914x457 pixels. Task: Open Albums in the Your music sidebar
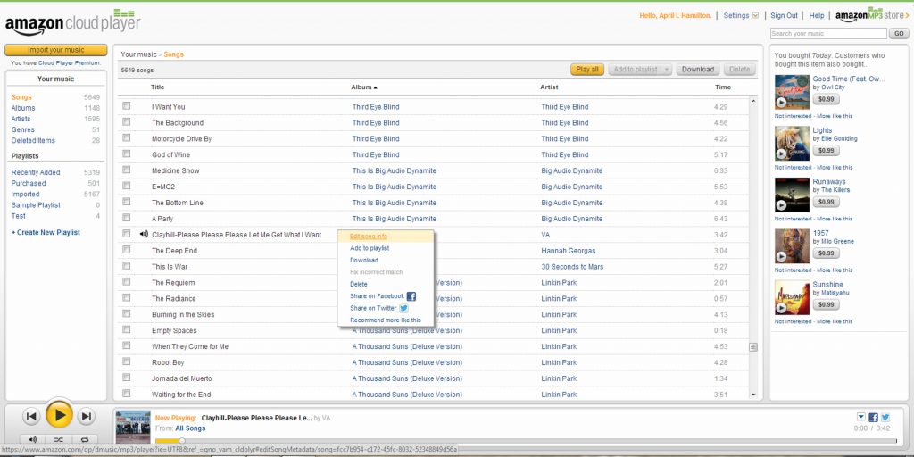[23, 108]
